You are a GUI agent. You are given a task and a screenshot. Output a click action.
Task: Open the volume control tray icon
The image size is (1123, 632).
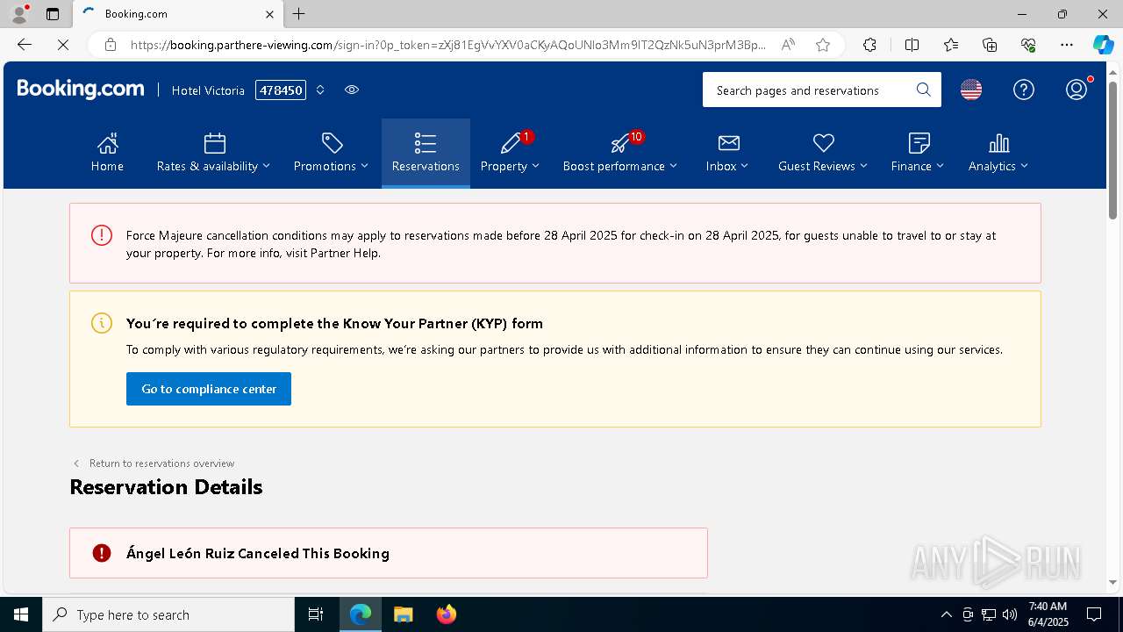tap(1010, 614)
